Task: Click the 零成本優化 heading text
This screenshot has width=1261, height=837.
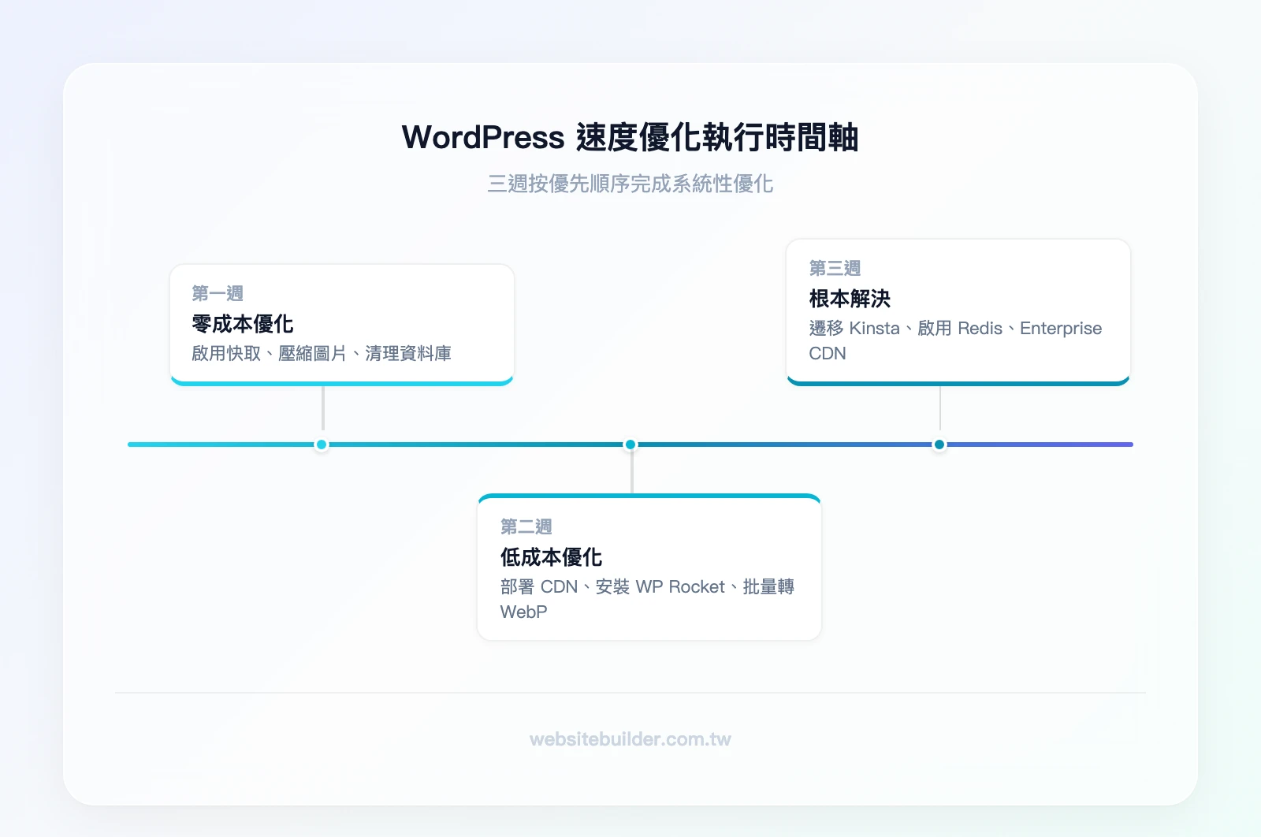Action: (242, 323)
